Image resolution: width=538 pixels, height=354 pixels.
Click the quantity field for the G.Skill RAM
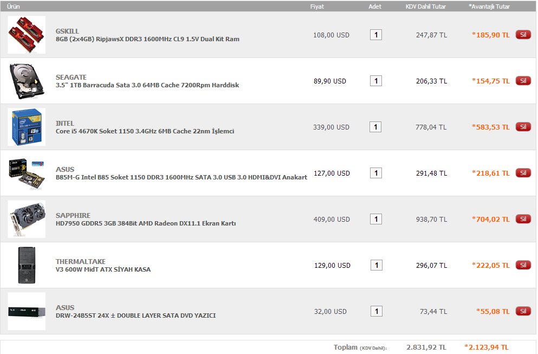[x=375, y=35]
